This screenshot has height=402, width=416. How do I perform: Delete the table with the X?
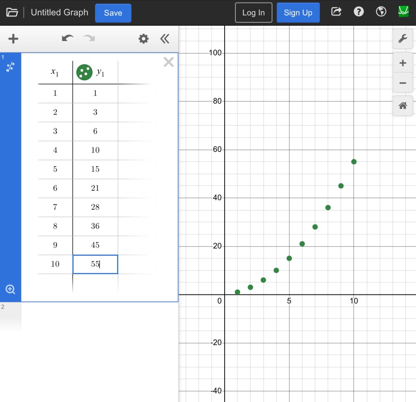pyautogui.click(x=168, y=62)
